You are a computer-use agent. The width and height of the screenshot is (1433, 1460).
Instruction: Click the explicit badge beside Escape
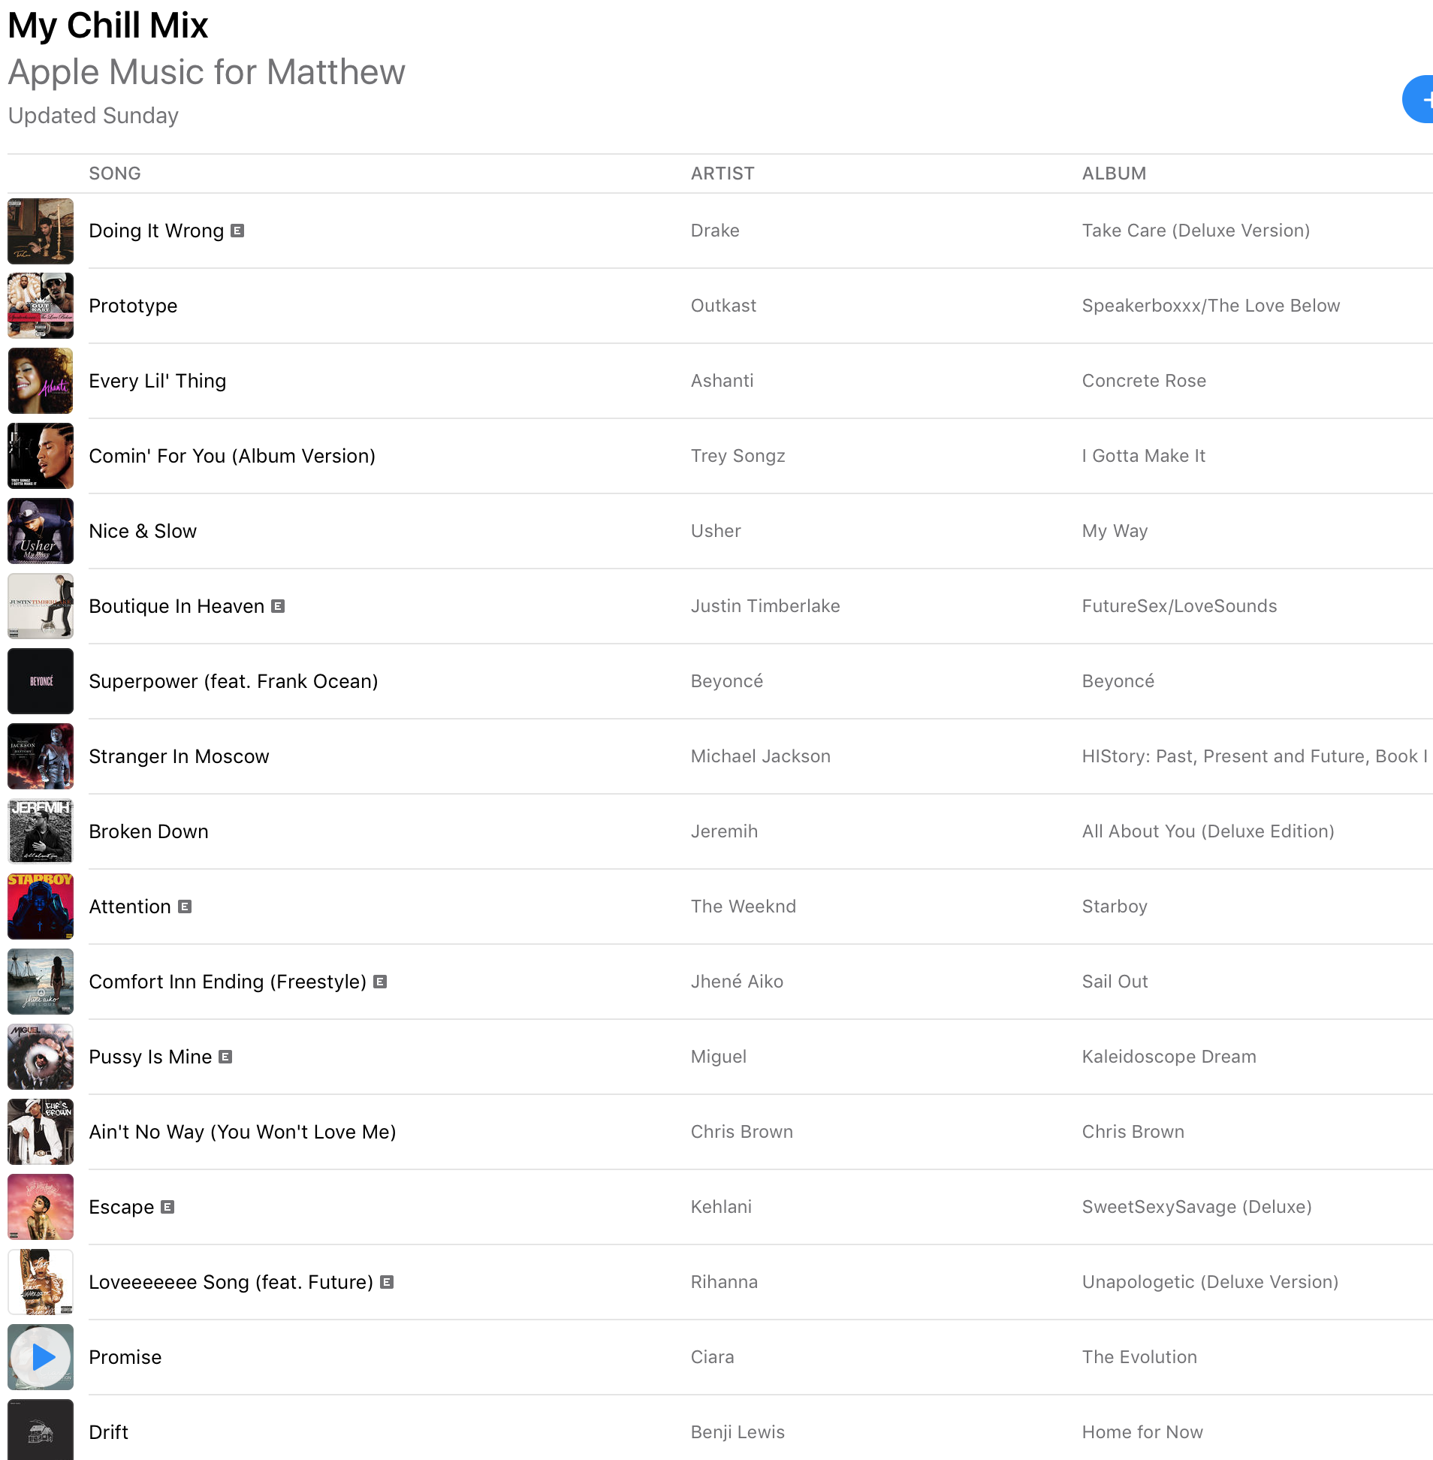click(x=167, y=1206)
